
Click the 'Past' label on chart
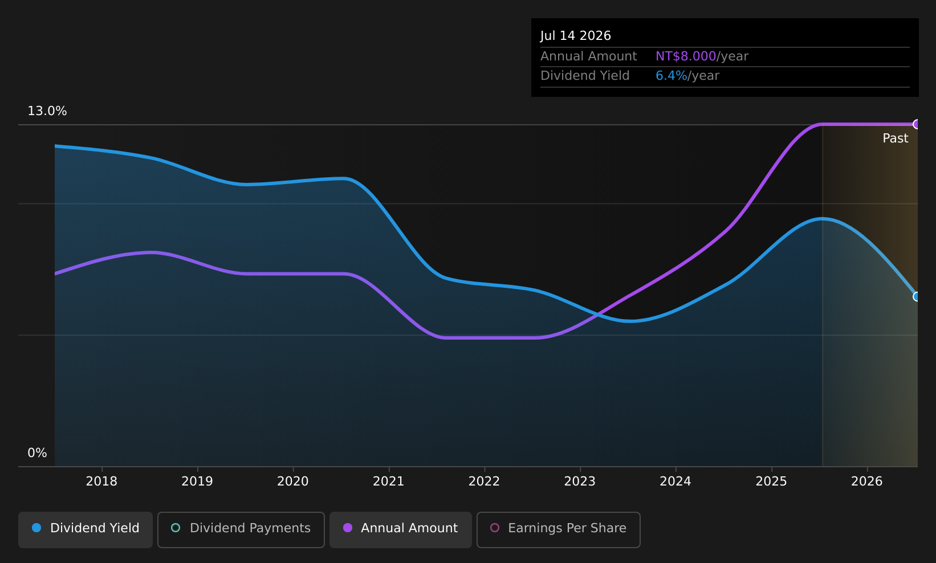click(896, 138)
